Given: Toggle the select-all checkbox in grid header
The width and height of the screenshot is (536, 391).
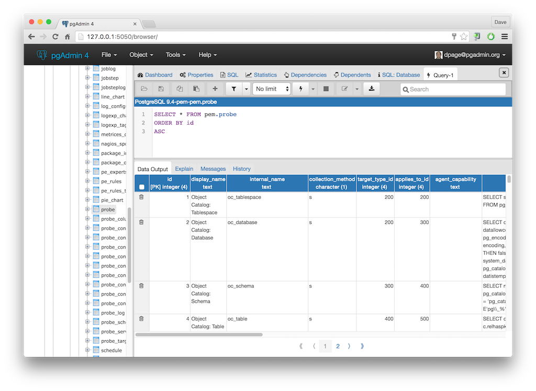Looking at the screenshot, I should click(x=142, y=187).
